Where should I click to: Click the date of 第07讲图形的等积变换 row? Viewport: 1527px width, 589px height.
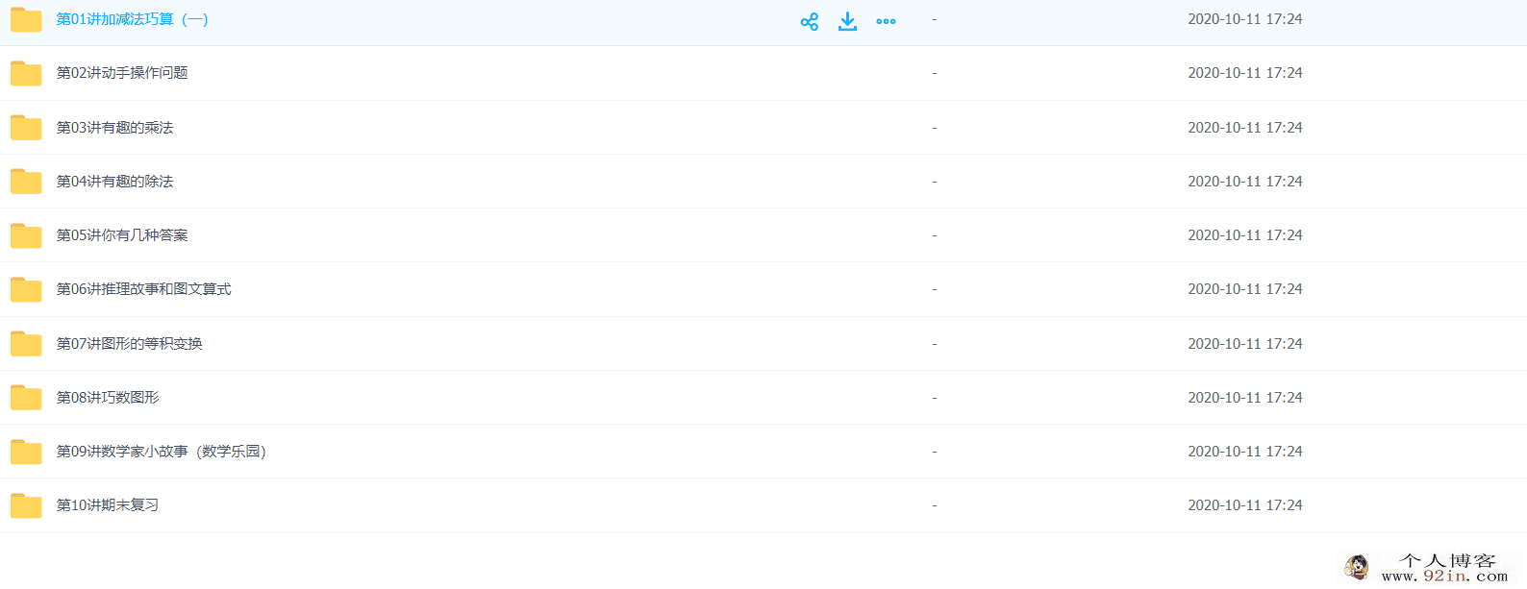[x=1245, y=344]
